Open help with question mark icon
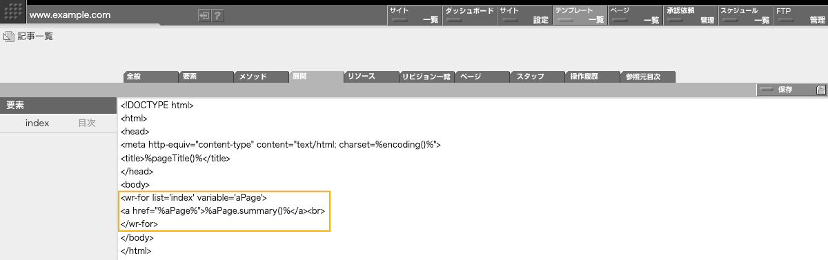Screen dimensions: 828x260 [217, 15]
